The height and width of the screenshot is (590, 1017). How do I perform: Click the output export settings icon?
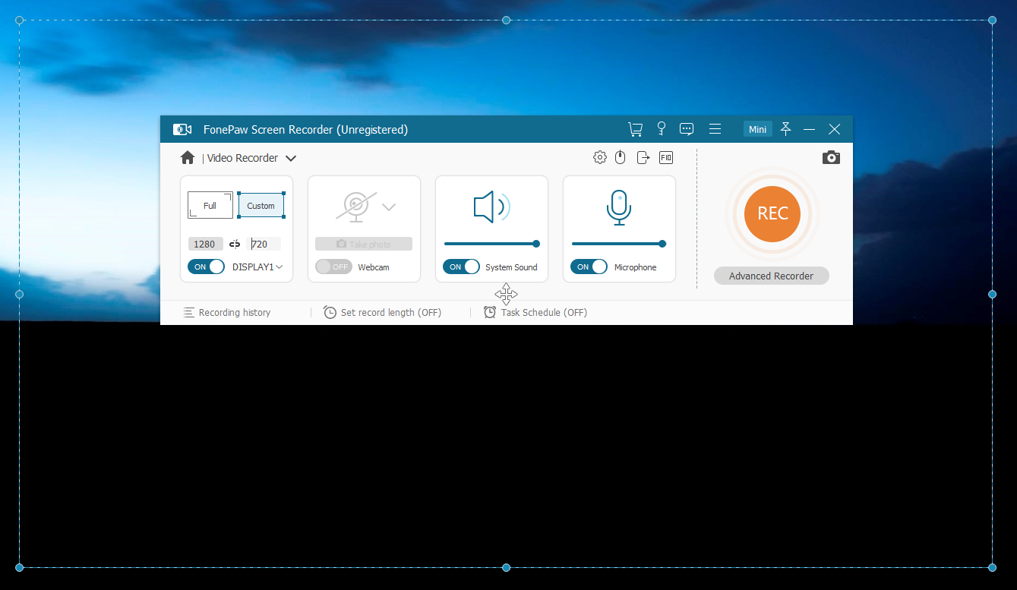tap(643, 157)
